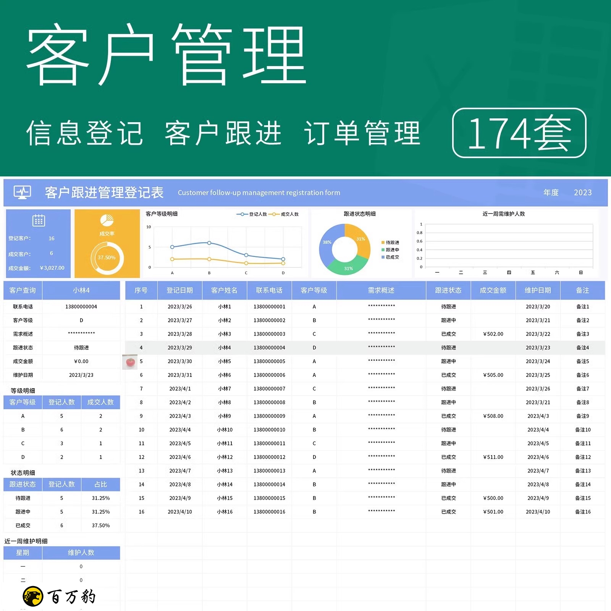Click the 客户等级 header in main table
Screen dimensions: 611x611
pos(314,291)
